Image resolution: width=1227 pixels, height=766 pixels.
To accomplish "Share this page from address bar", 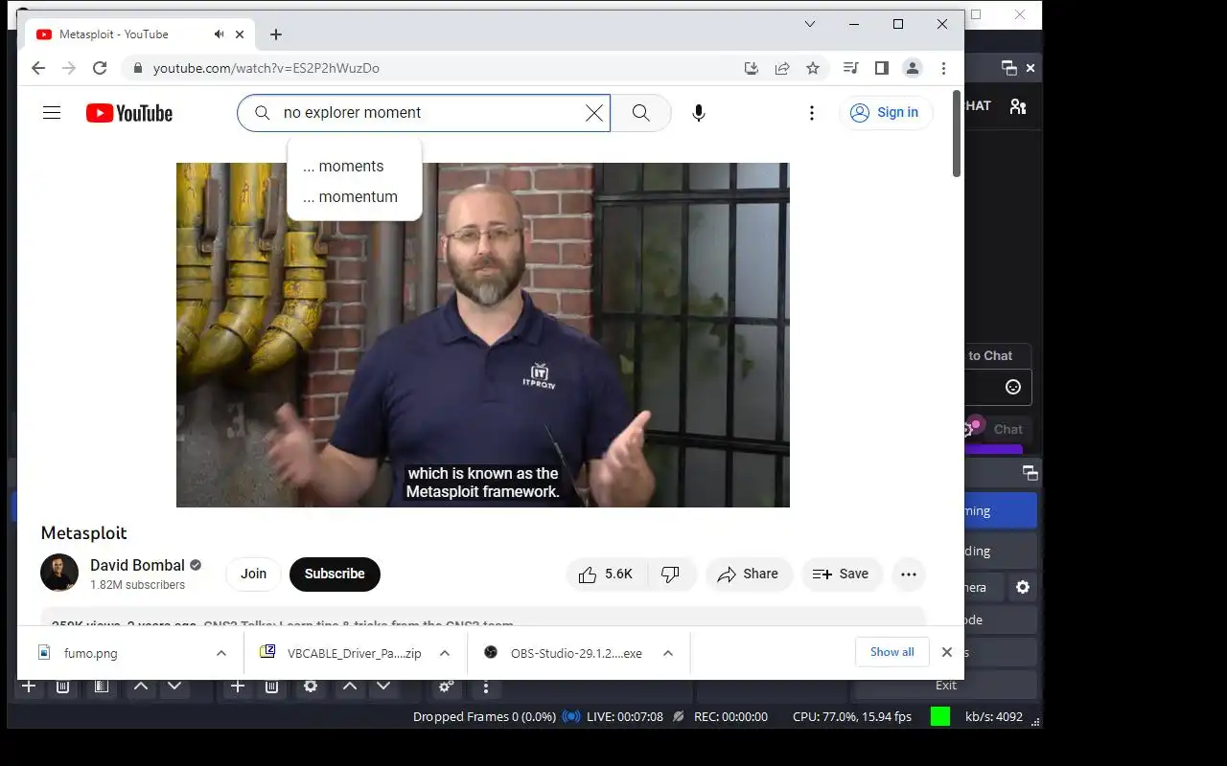I will [x=782, y=68].
